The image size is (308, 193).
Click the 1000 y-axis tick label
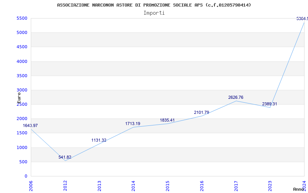point(22,147)
